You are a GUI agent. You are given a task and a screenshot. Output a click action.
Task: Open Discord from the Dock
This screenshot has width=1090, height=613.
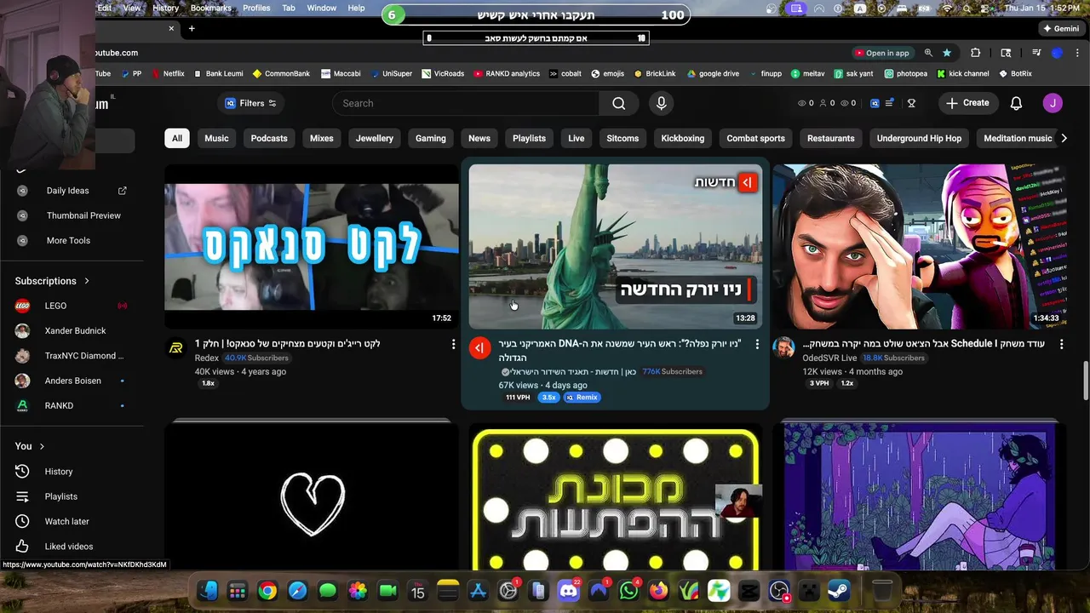(x=569, y=590)
